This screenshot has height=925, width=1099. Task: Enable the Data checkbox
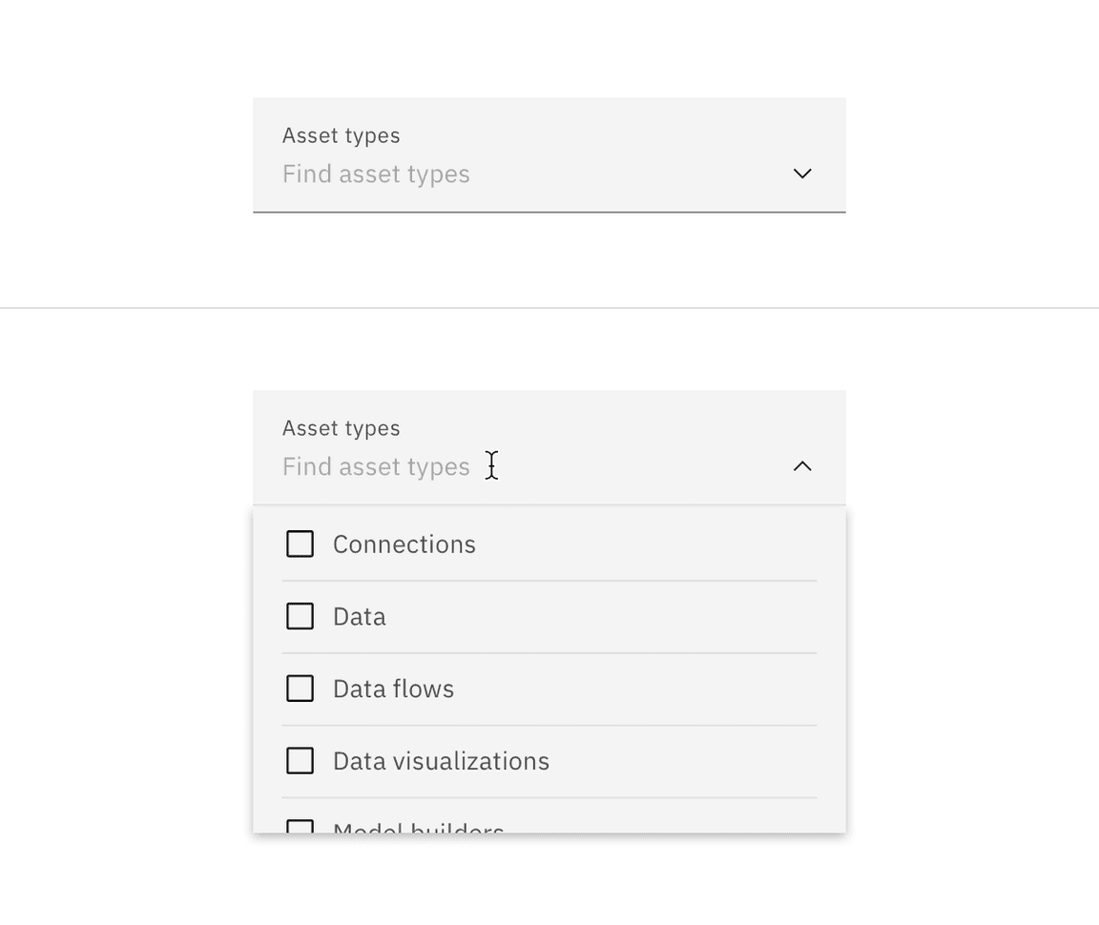[301, 617]
